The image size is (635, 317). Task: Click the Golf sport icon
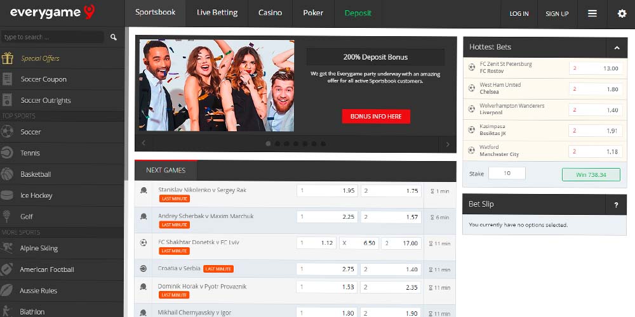click(x=8, y=216)
